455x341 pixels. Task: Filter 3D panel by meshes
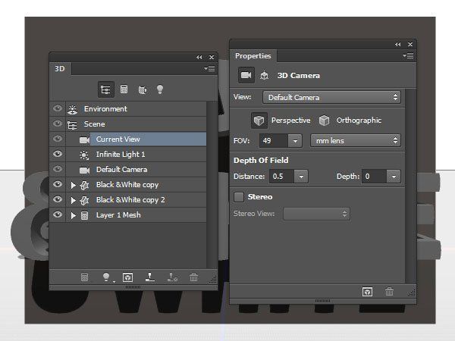124,89
